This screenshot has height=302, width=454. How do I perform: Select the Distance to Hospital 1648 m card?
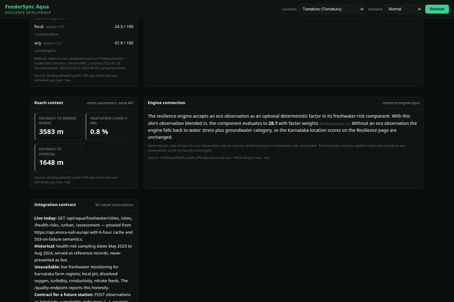coord(58,157)
